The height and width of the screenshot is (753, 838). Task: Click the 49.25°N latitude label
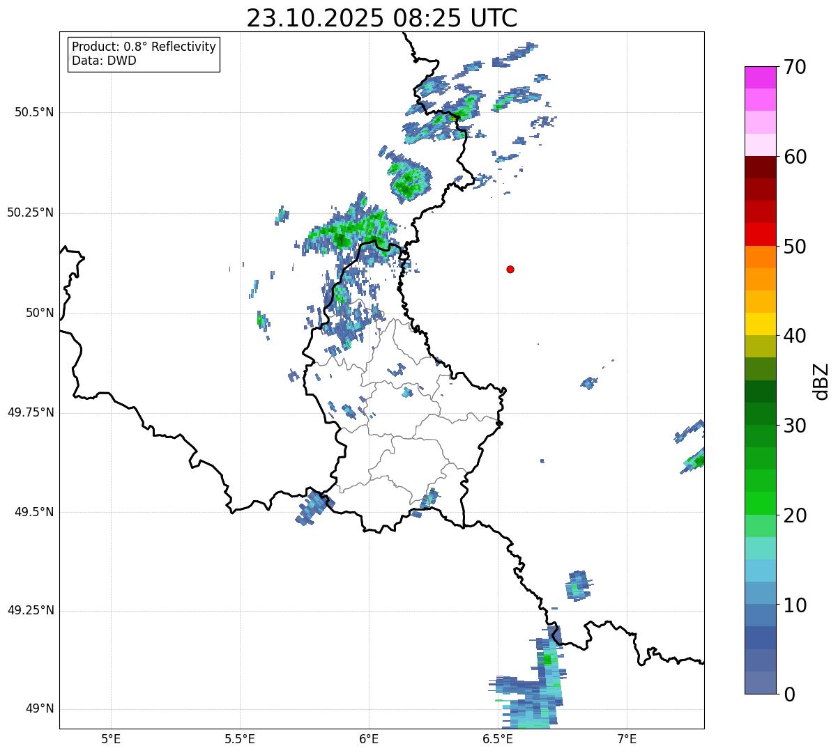click(x=31, y=610)
